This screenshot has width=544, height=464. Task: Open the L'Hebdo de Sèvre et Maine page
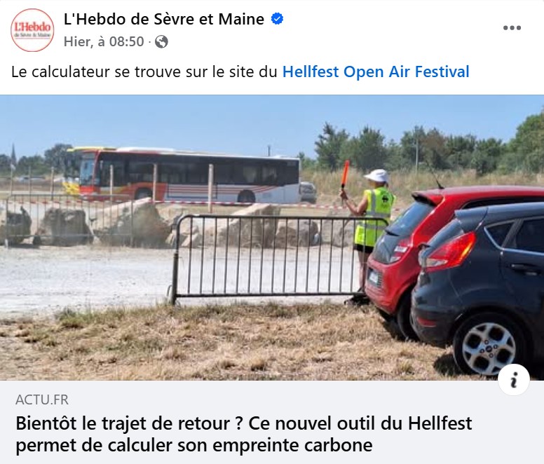click(x=164, y=19)
